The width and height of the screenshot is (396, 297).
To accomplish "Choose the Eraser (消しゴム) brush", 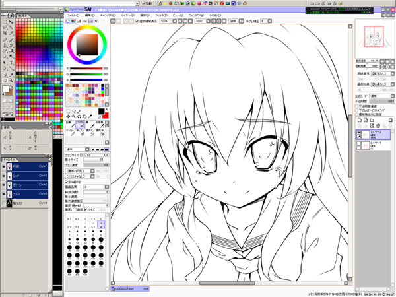I will pyautogui.click(x=80, y=133).
